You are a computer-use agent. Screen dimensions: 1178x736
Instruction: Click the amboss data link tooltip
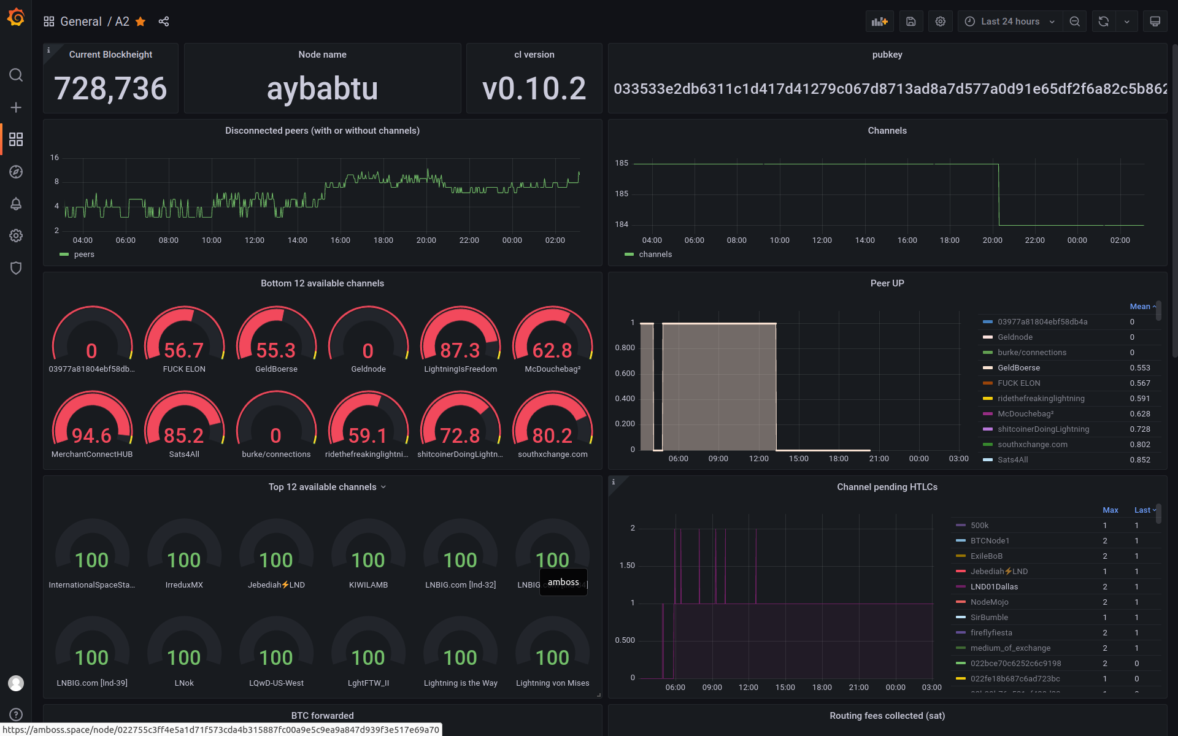pos(563,582)
